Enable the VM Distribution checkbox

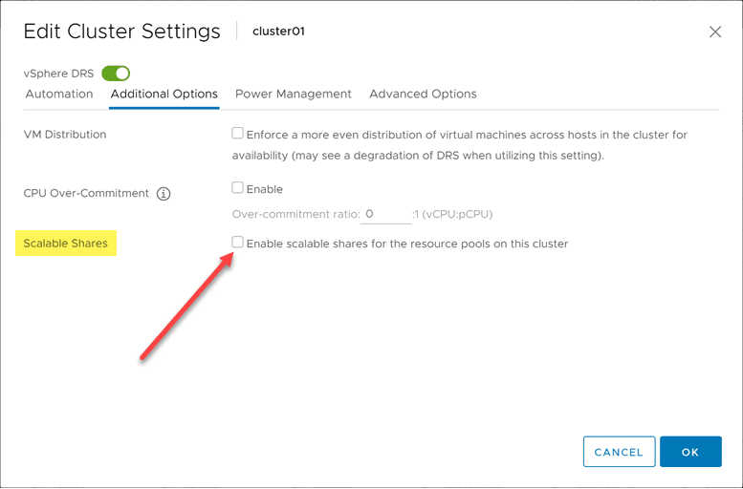point(238,134)
